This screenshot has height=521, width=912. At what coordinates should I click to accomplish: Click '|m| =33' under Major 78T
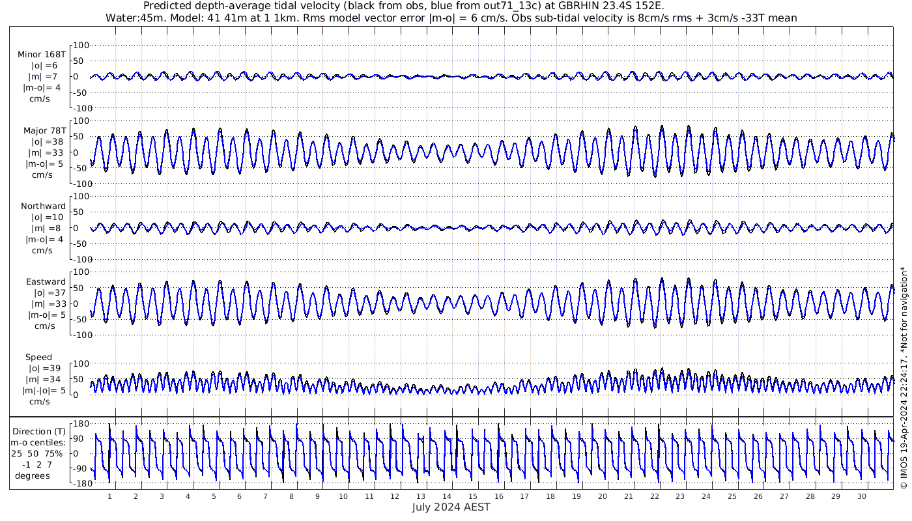[x=46, y=153]
